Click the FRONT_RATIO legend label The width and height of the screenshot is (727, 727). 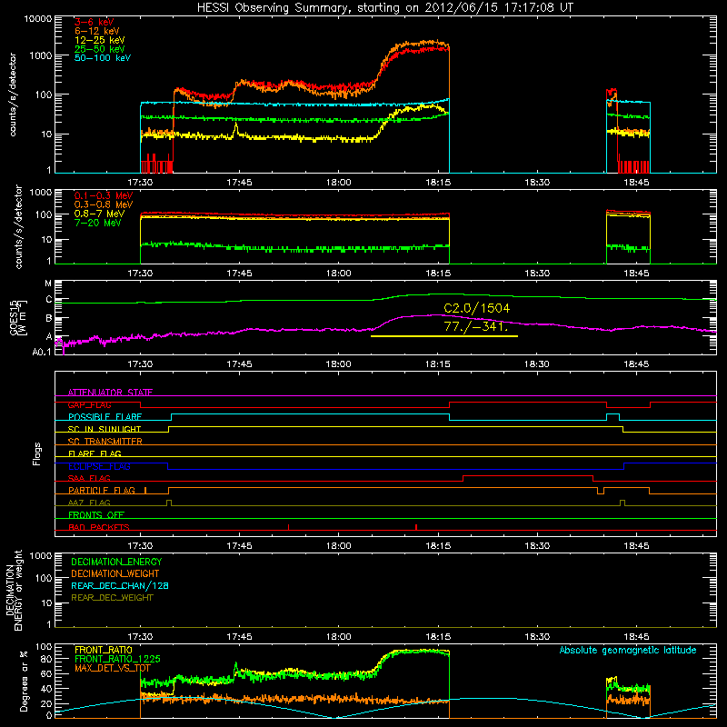(104, 650)
